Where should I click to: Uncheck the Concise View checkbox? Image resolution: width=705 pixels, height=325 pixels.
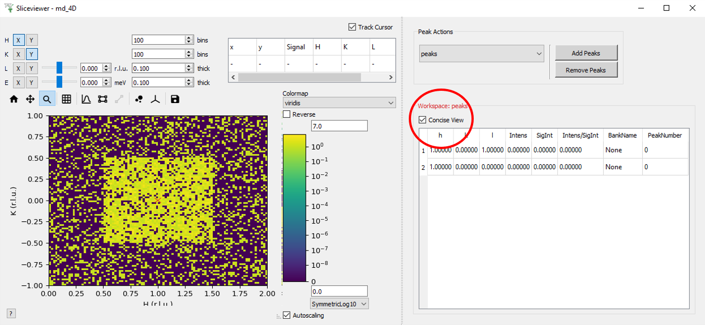point(422,120)
